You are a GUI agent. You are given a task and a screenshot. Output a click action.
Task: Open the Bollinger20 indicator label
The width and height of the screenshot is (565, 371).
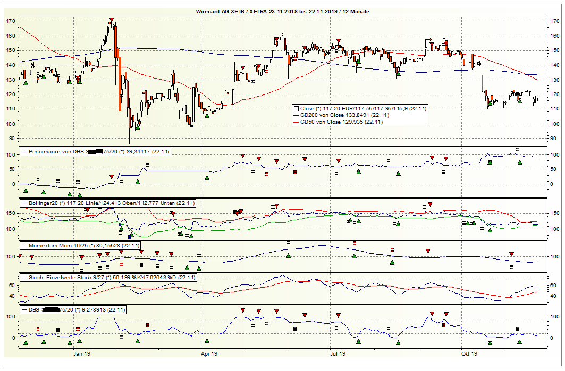tap(106, 203)
